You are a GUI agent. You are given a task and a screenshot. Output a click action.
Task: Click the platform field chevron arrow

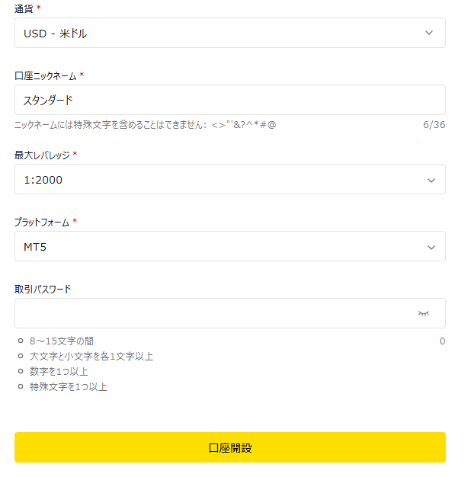[431, 247]
